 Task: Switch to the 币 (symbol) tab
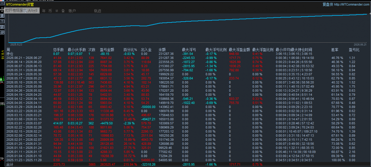50,10
